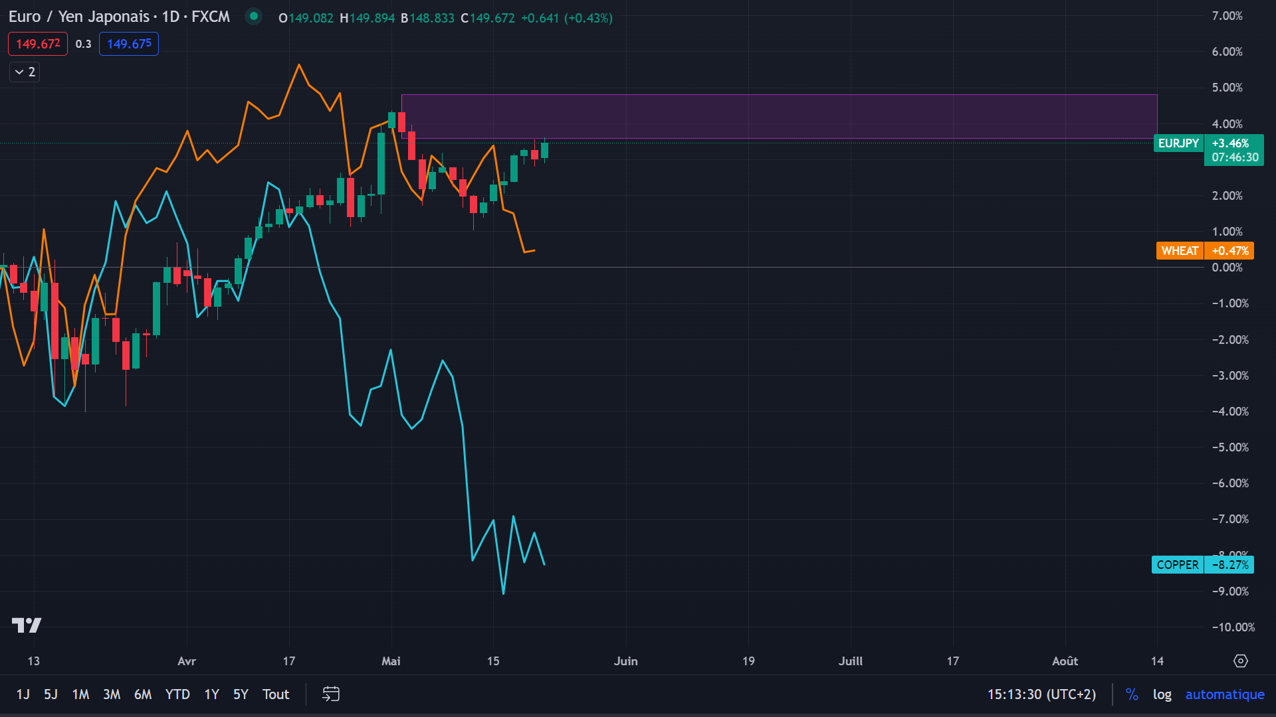Screen dimensions: 1276x717
Task: Open timezone menu at 15:13:30 (UTC+2)
Action: point(1041,694)
